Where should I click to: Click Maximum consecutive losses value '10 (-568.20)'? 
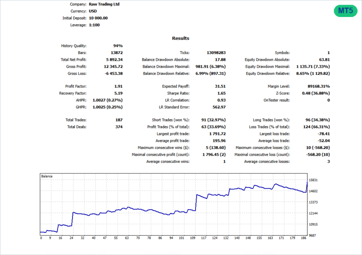point(318,148)
